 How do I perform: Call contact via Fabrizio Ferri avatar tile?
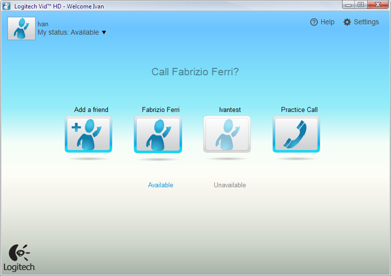click(x=158, y=134)
